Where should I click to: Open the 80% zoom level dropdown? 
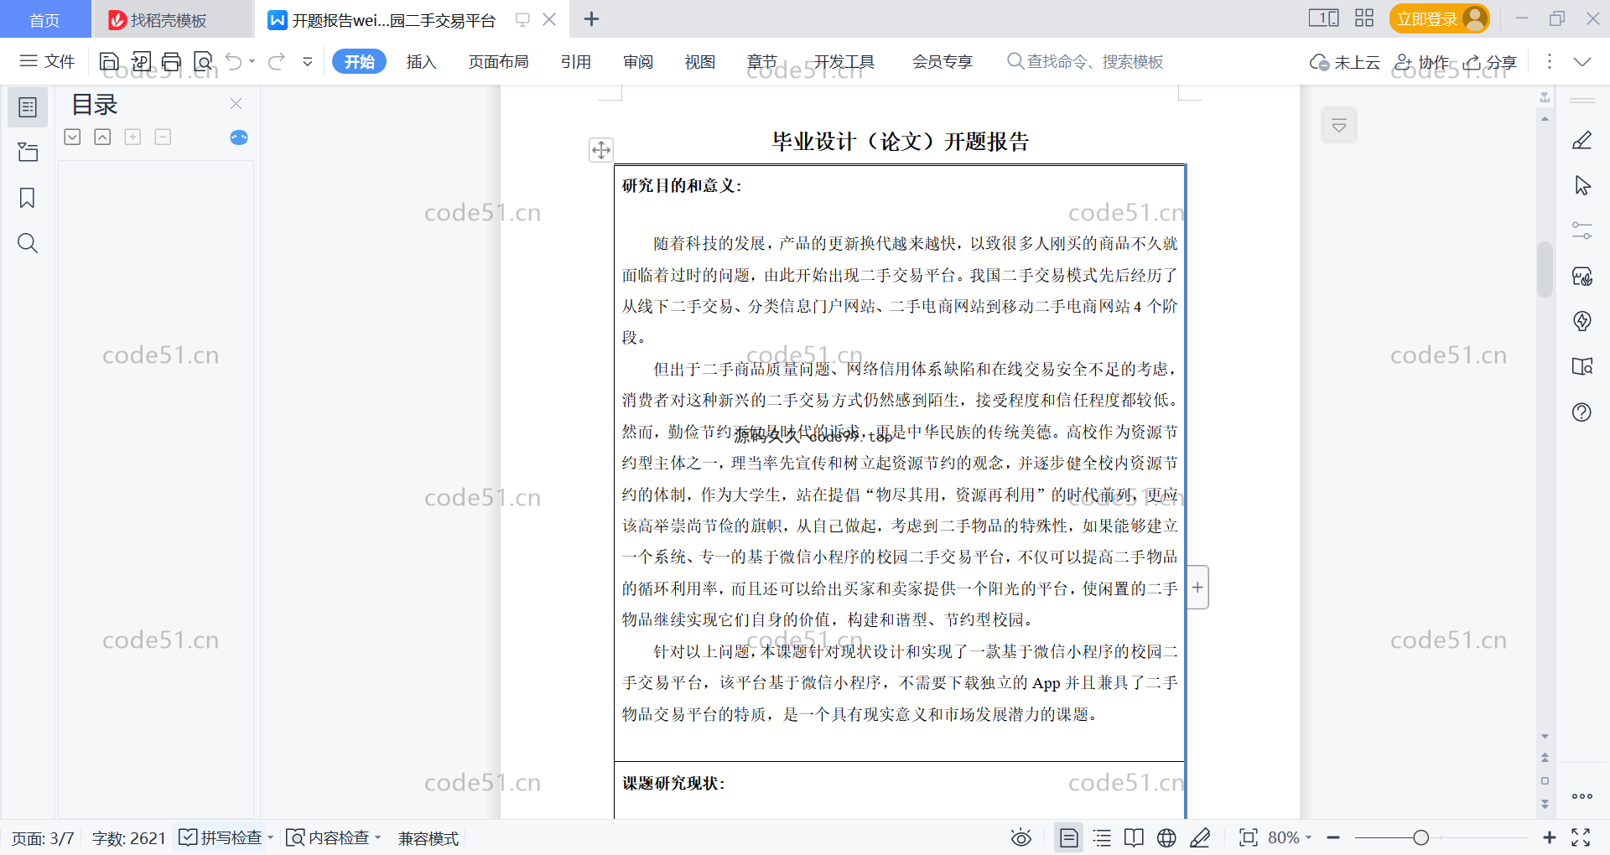tap(1290, 837)
